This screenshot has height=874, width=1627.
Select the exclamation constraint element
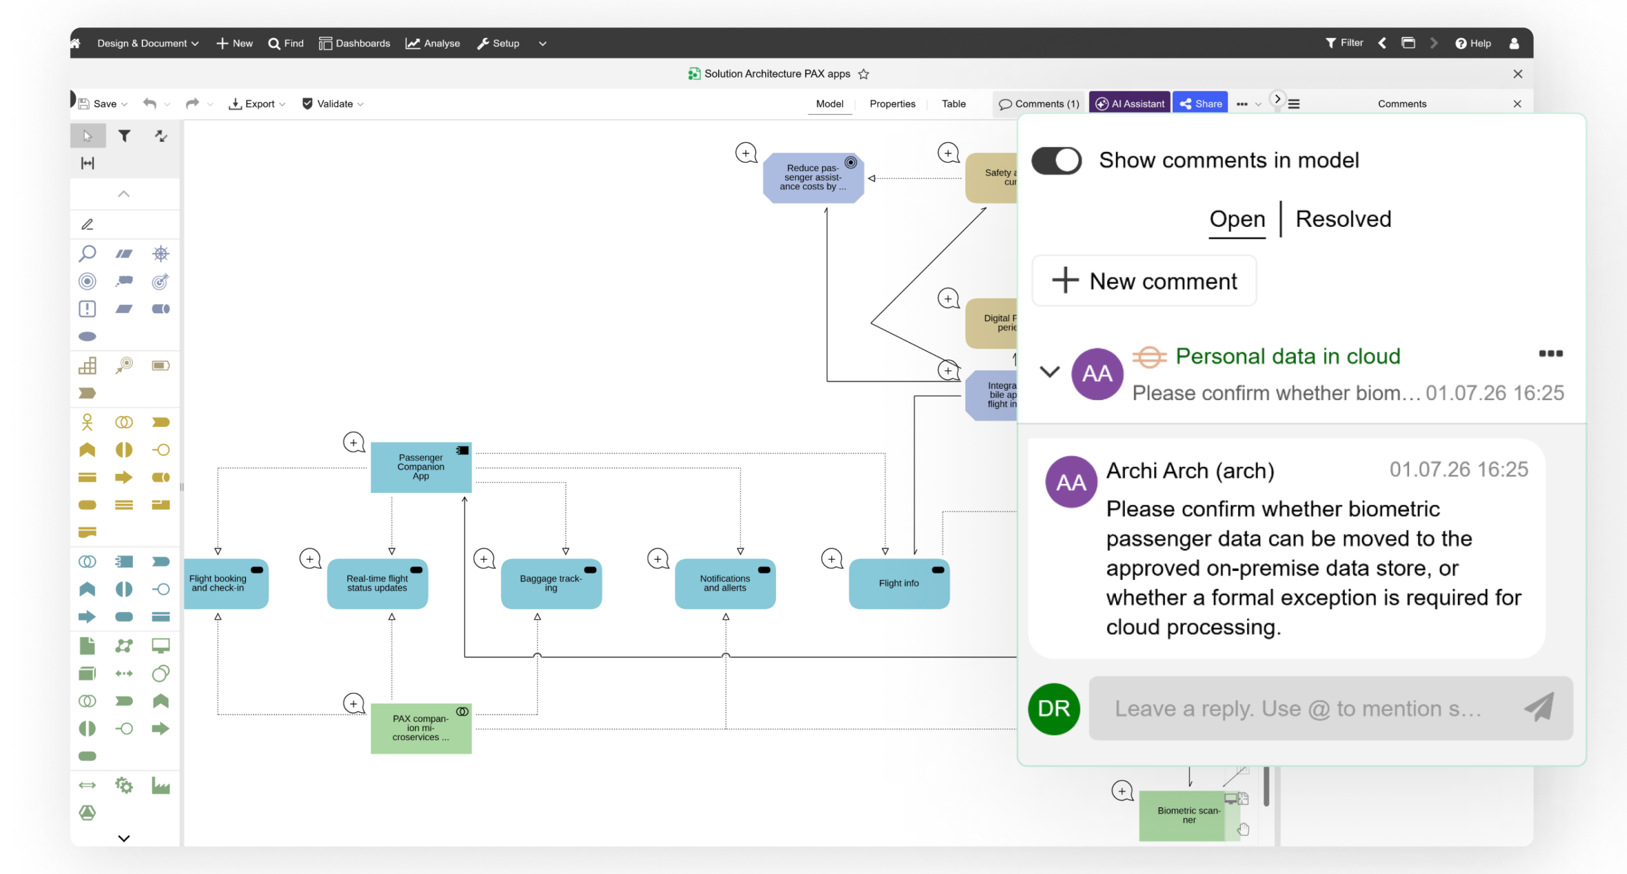[x=87, y=309]
